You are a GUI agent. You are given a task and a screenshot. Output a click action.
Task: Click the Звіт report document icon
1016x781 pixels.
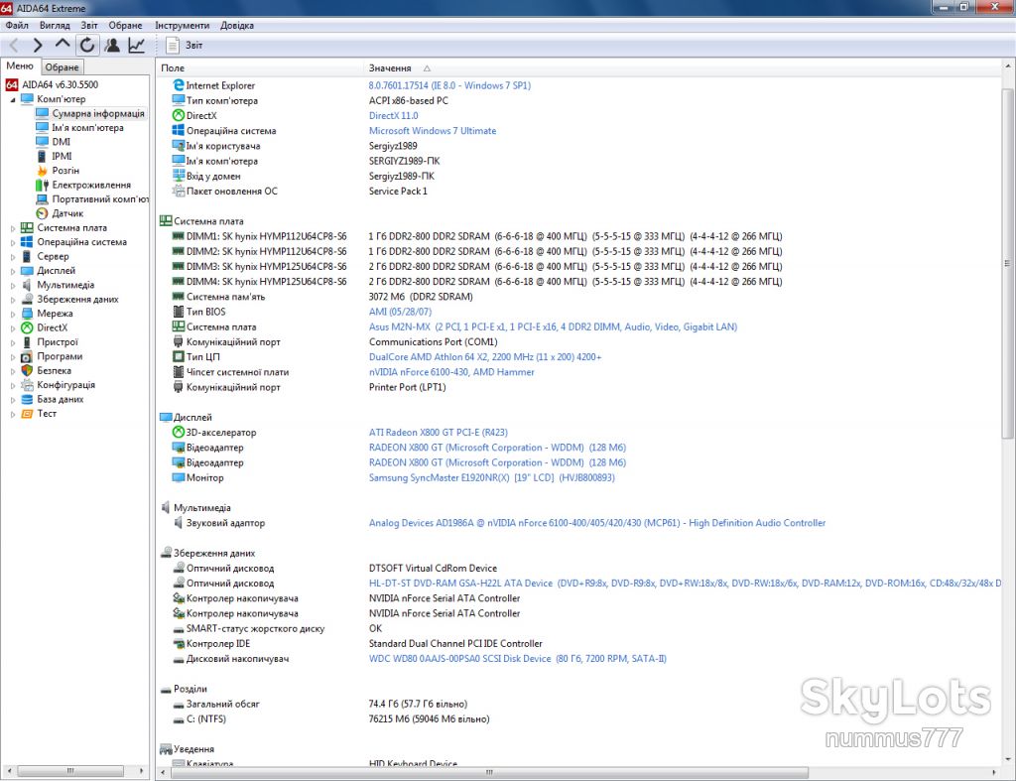pyautogui.click(x=173, y=45)
